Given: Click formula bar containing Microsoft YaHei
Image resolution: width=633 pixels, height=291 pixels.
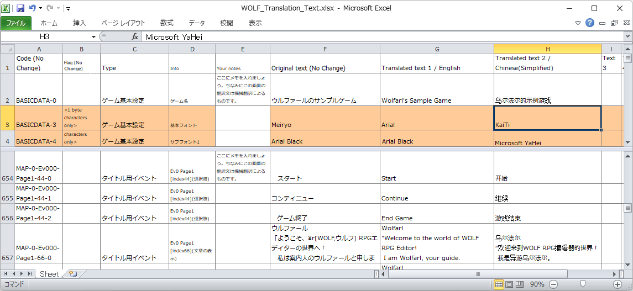Looking at the screenshot, I should pos(382,36).
